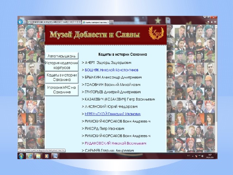Click the golden wreath emblem in header
This screenshot has height=175, width=233.
click(x=157, y=33)
